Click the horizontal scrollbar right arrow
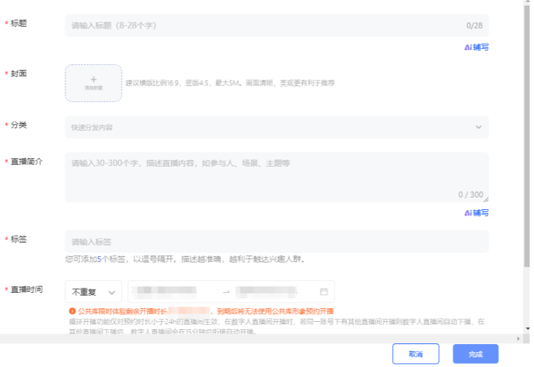The image size is (534, 367). coord(519,339)
